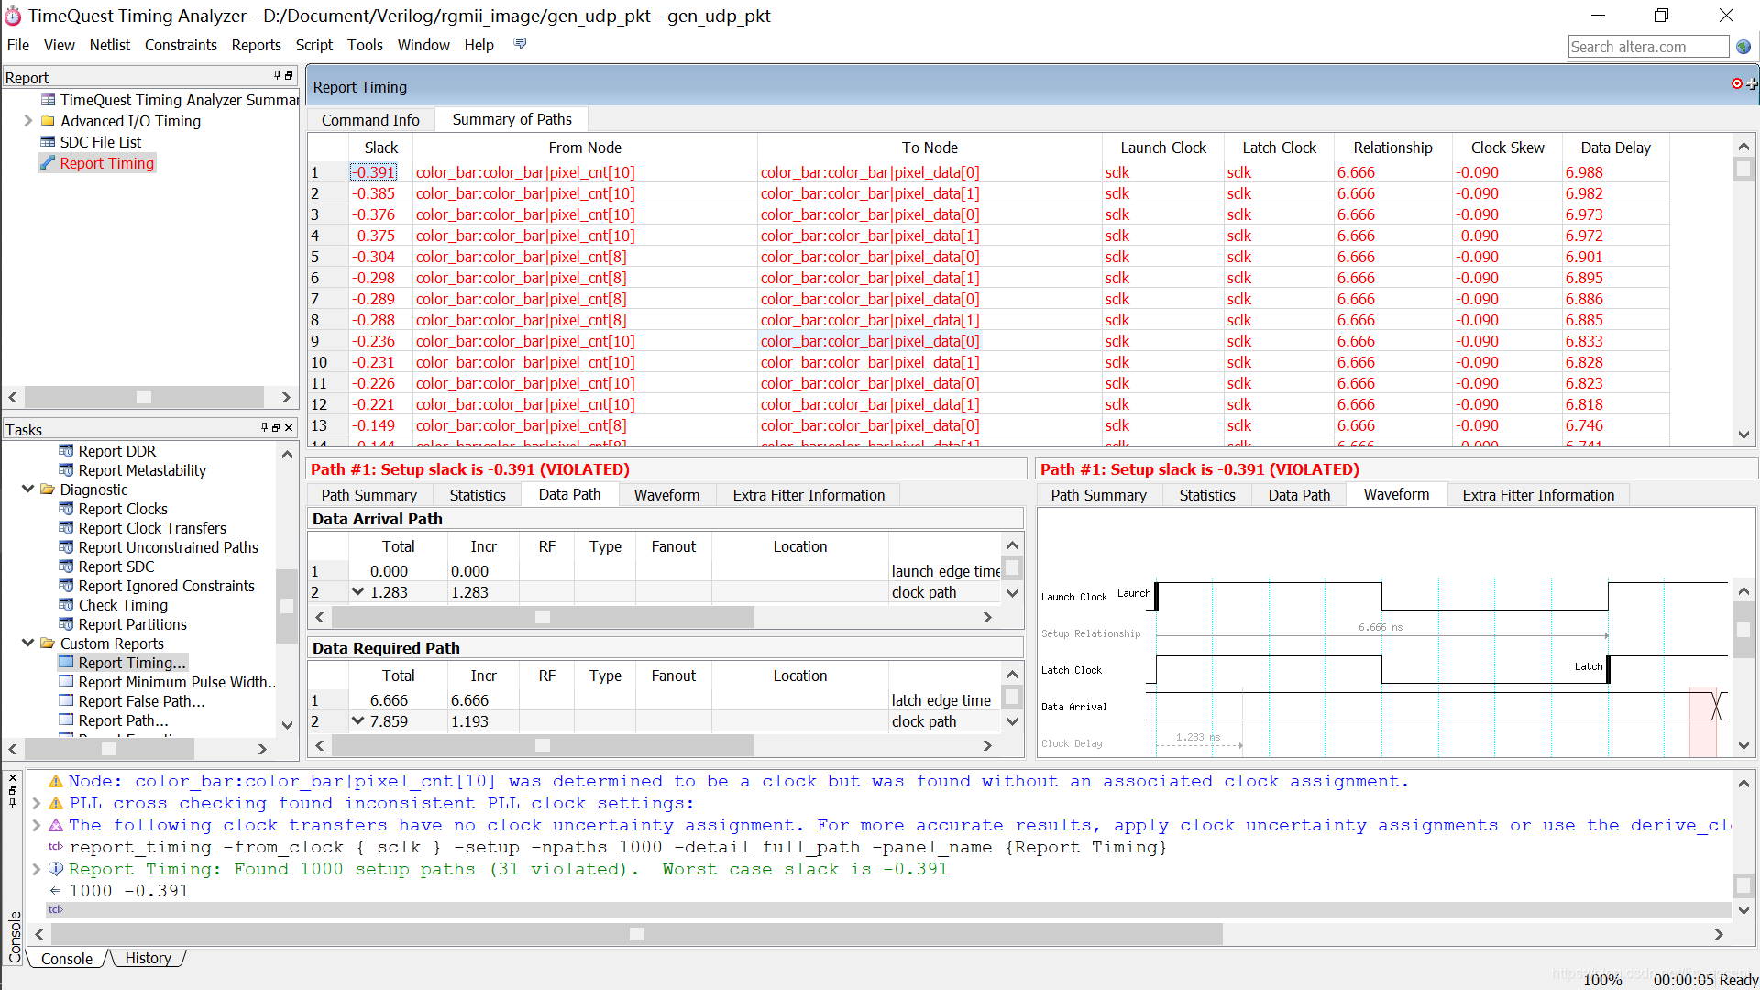Click the Report False Path icon

pos(66,701)
